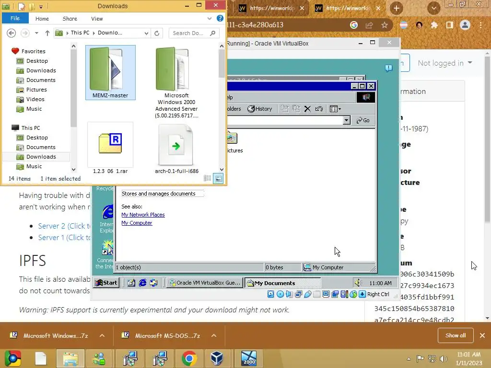Open Chrome tab search dropdown
Image resolution: width=491 pixels, height=368 pixels.
click(433, 8)
